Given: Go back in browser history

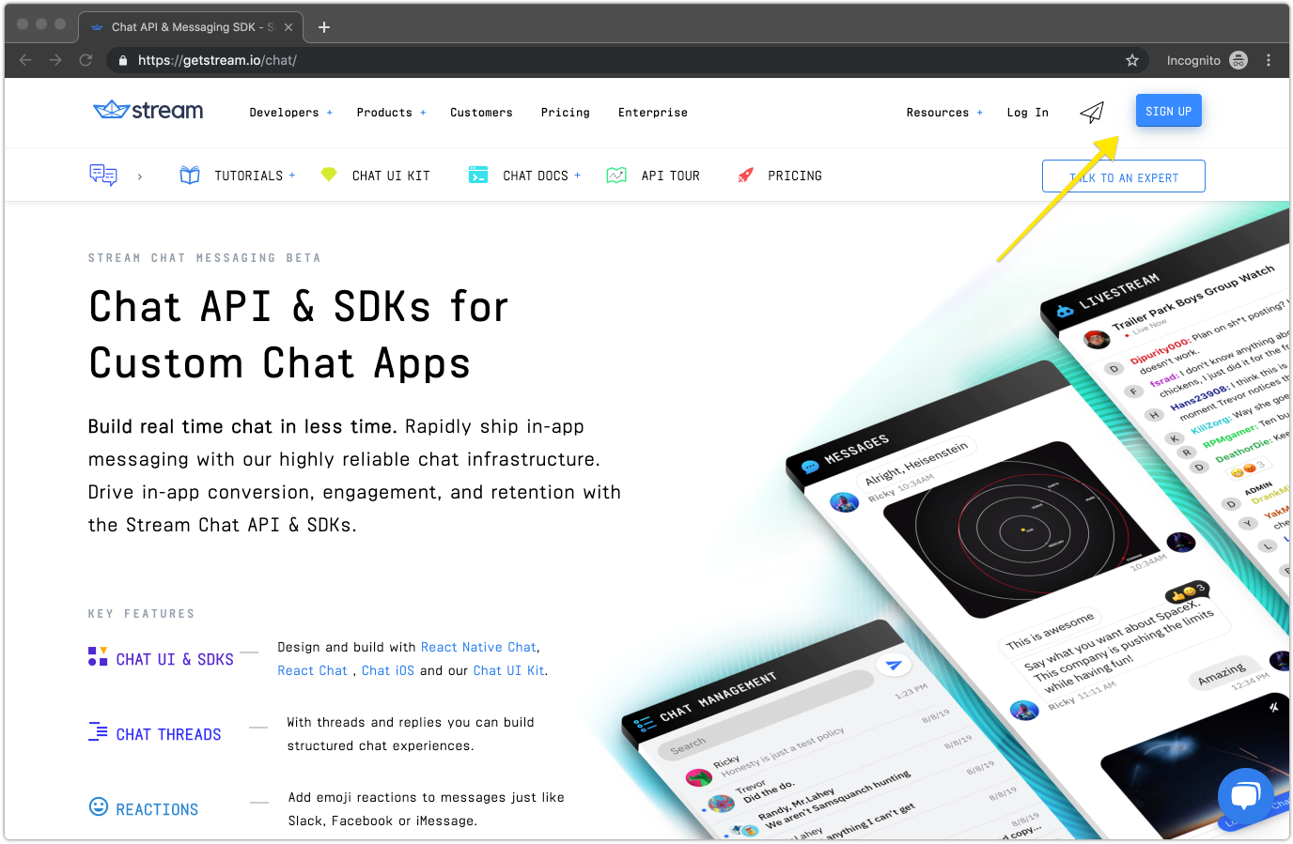Looking at the screenshot, I should pyautogui.click(x=25, y=60).
